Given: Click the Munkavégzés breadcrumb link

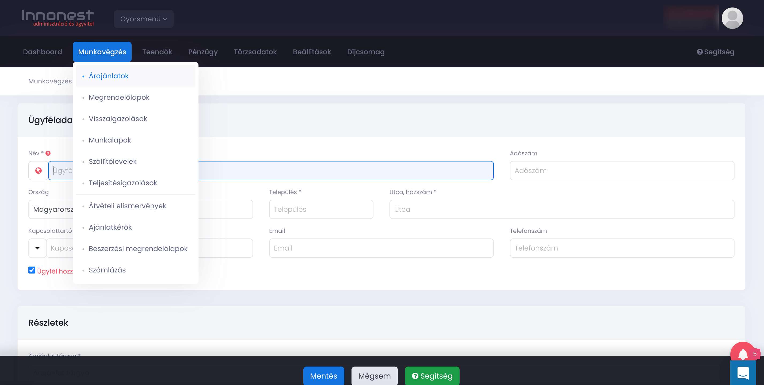Looking at the screenshot, I should click(x=50, y=81).
